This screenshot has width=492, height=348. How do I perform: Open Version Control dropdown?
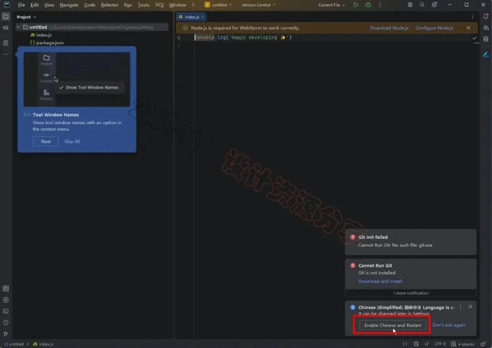tap(259, 5)
